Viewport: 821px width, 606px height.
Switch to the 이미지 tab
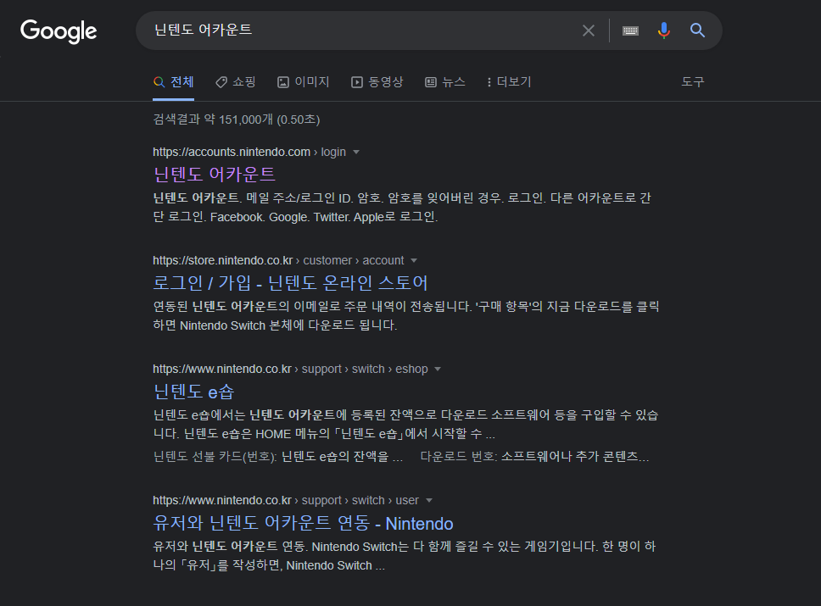(303, 82)
